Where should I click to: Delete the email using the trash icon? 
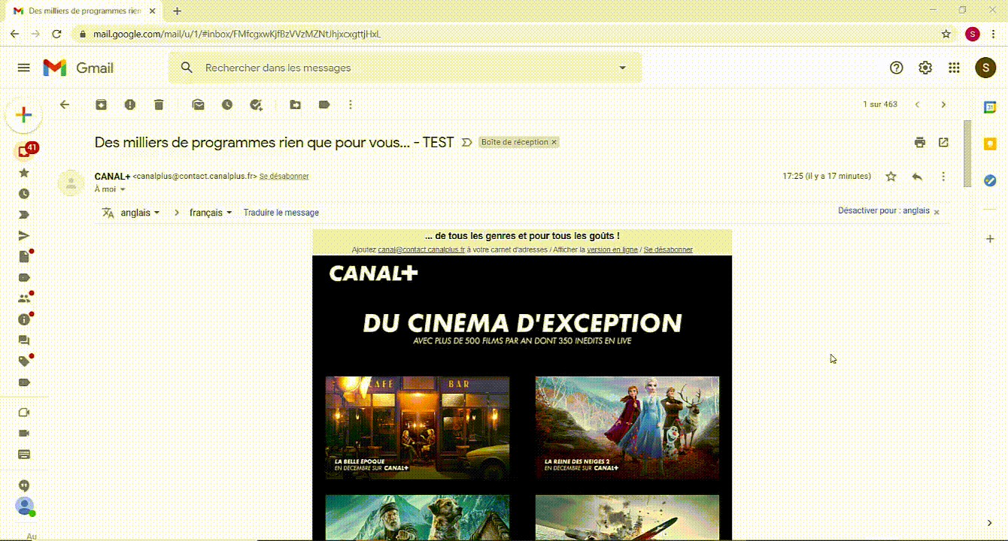[x=159, y=105]
